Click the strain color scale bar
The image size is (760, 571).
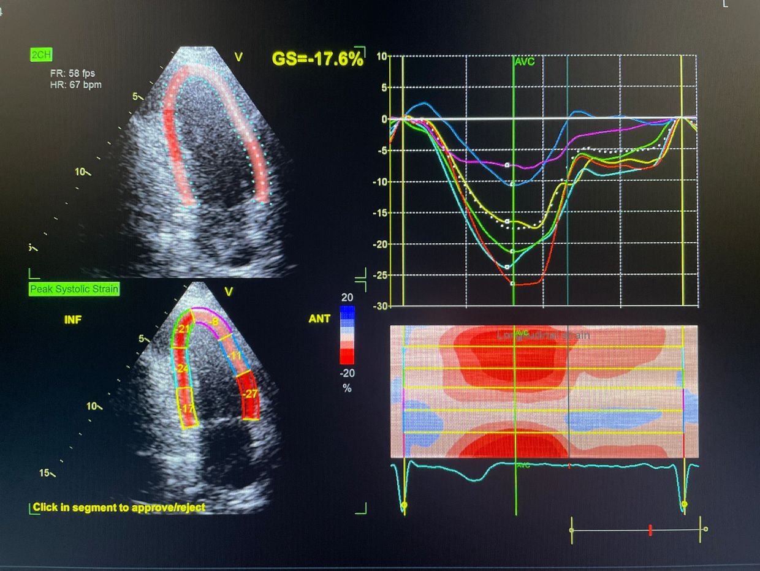pos(346,335)
